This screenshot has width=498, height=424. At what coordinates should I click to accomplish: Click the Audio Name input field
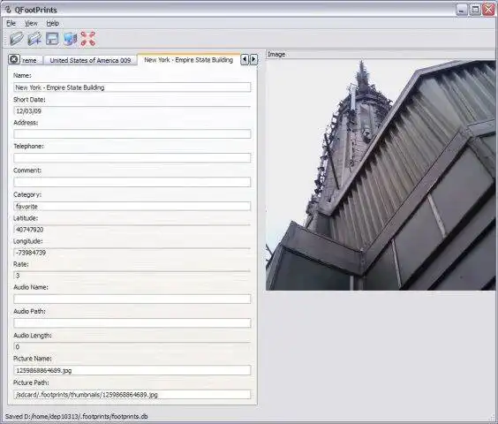[x=132, y=299]
